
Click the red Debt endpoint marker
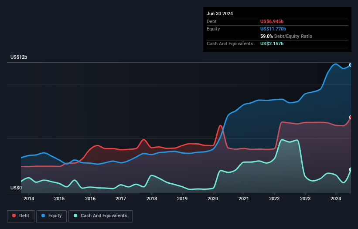point(351,118)
